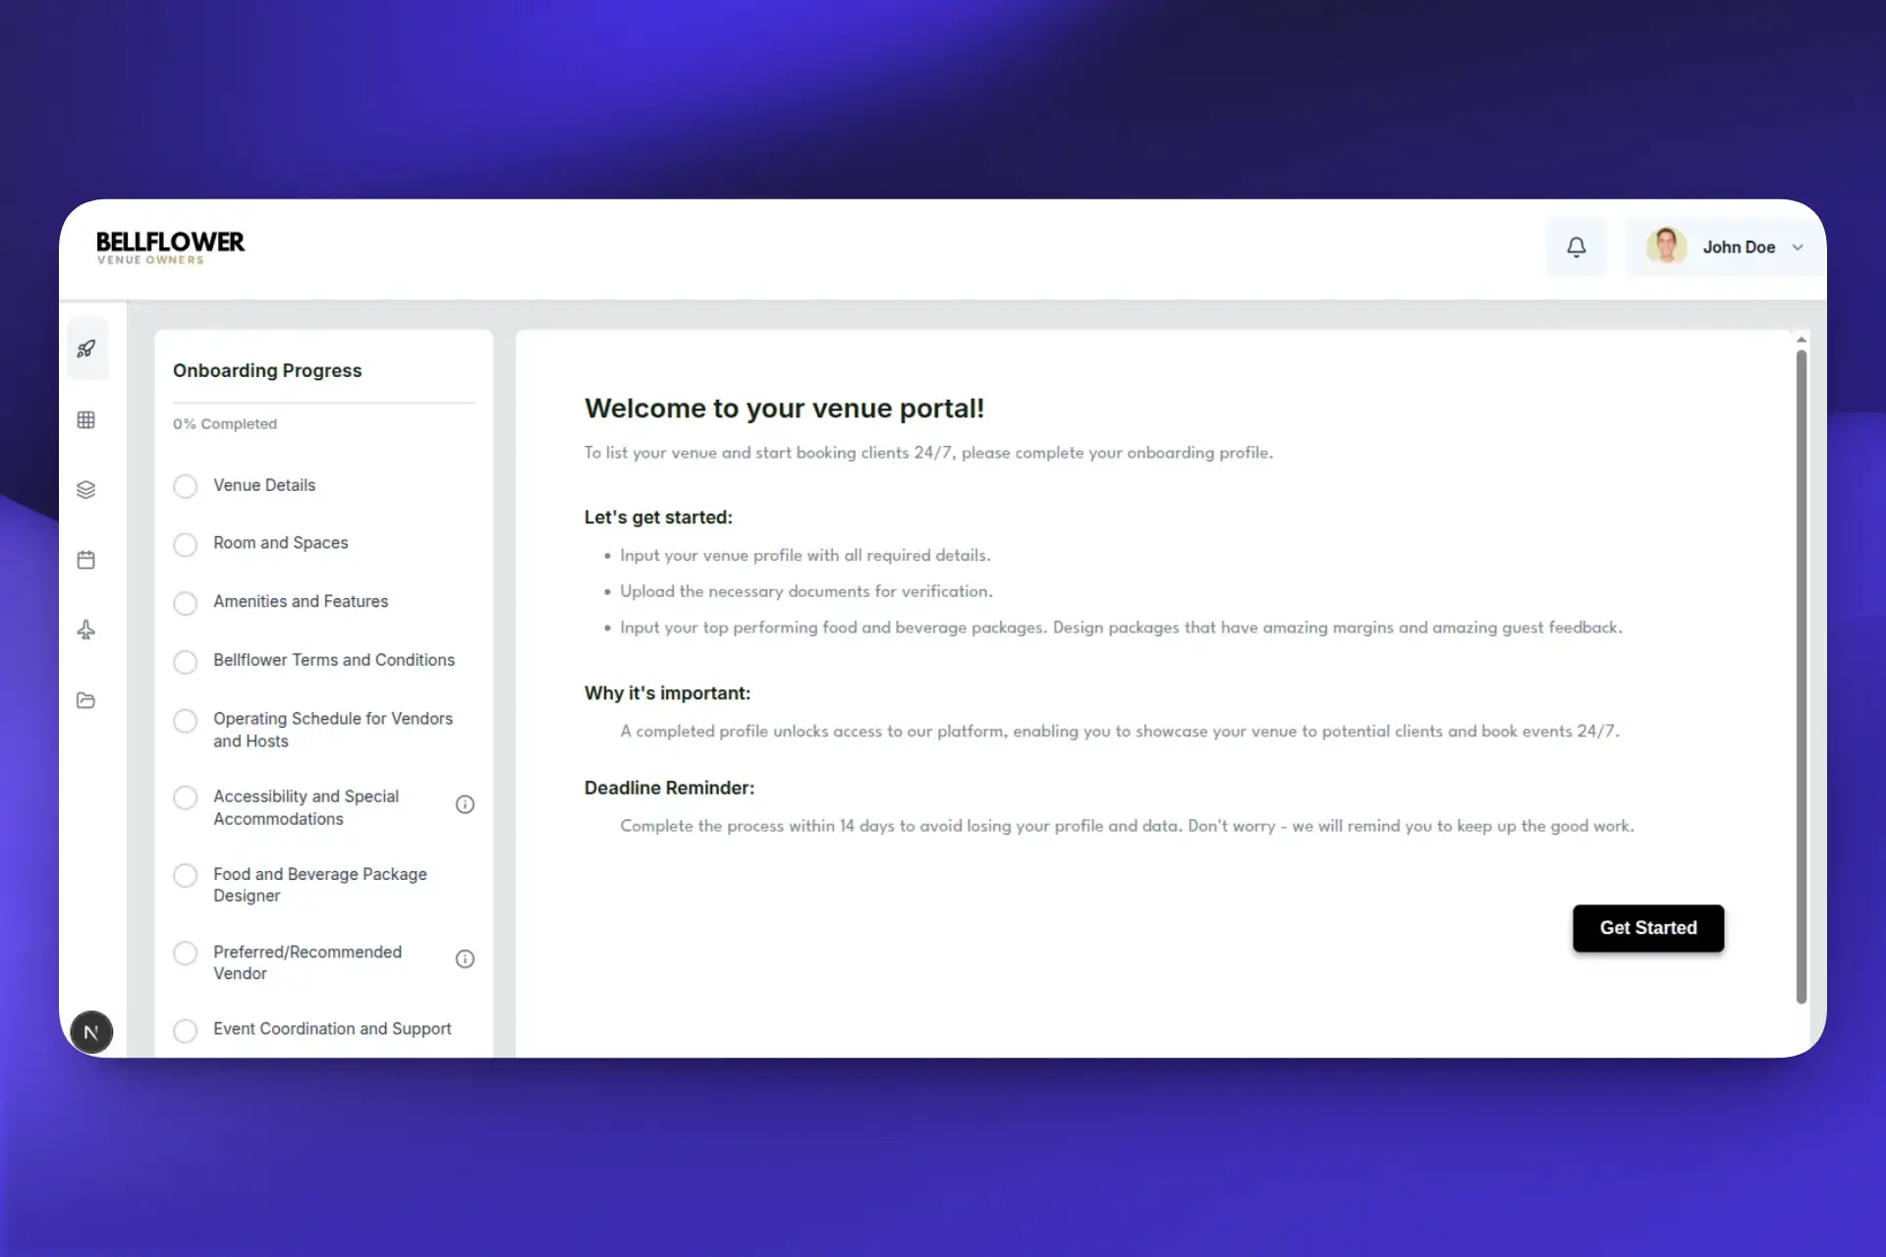
Task: Select Food and Beverage Package Designer circle
Action: [x=186, y=875]
